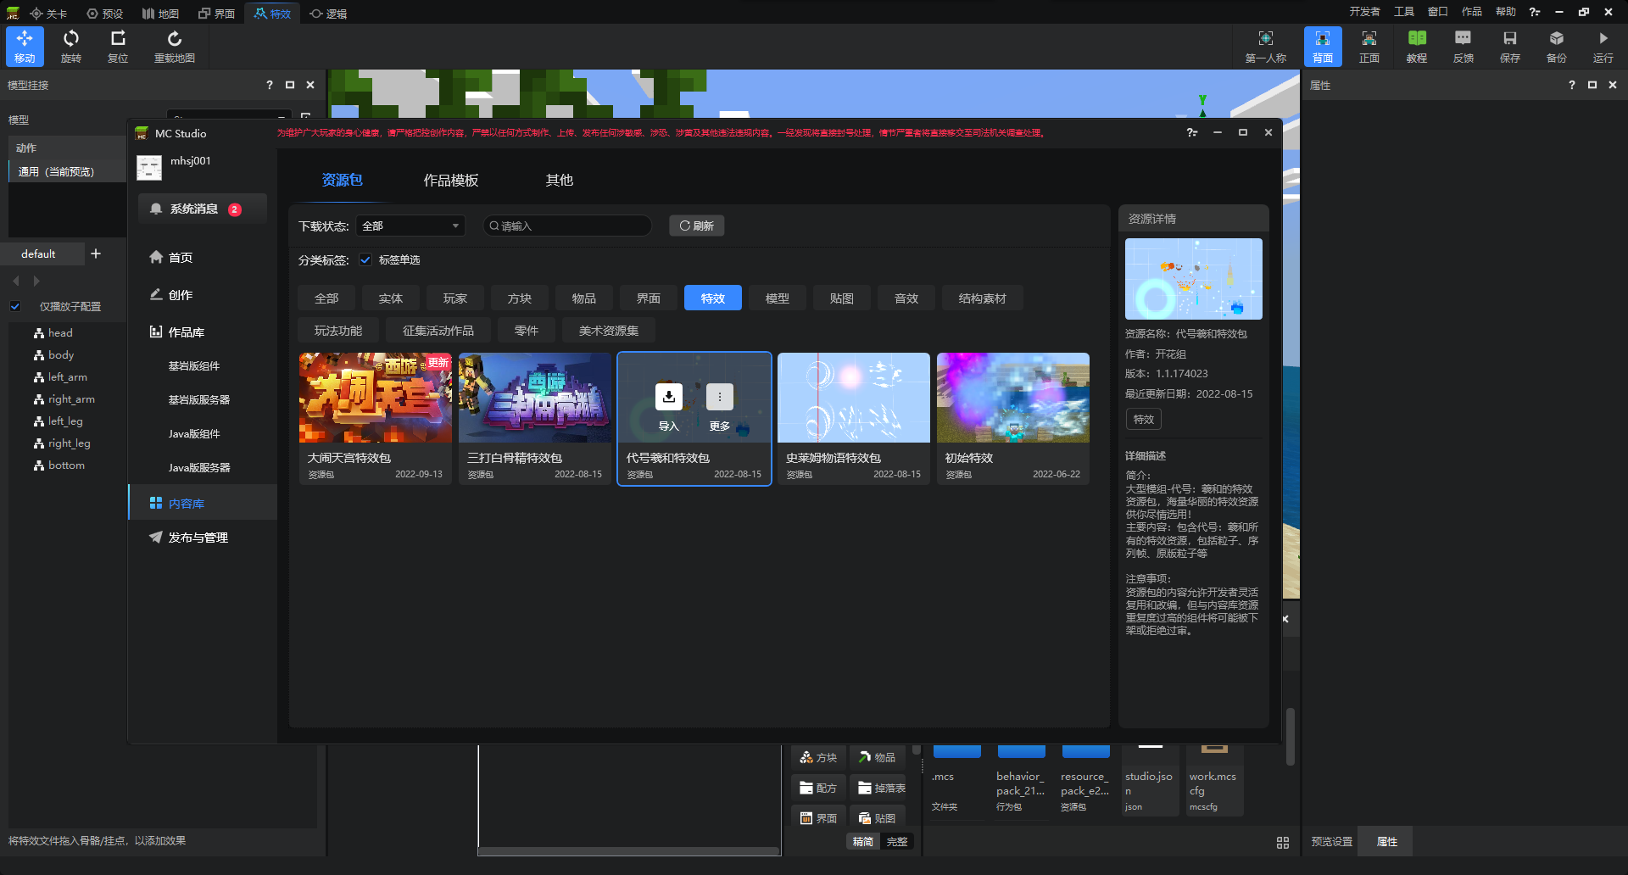Click the grid layout icon near 预览设置
Viewport: 1628px width, 875px height.
(x=1283, y=842)
